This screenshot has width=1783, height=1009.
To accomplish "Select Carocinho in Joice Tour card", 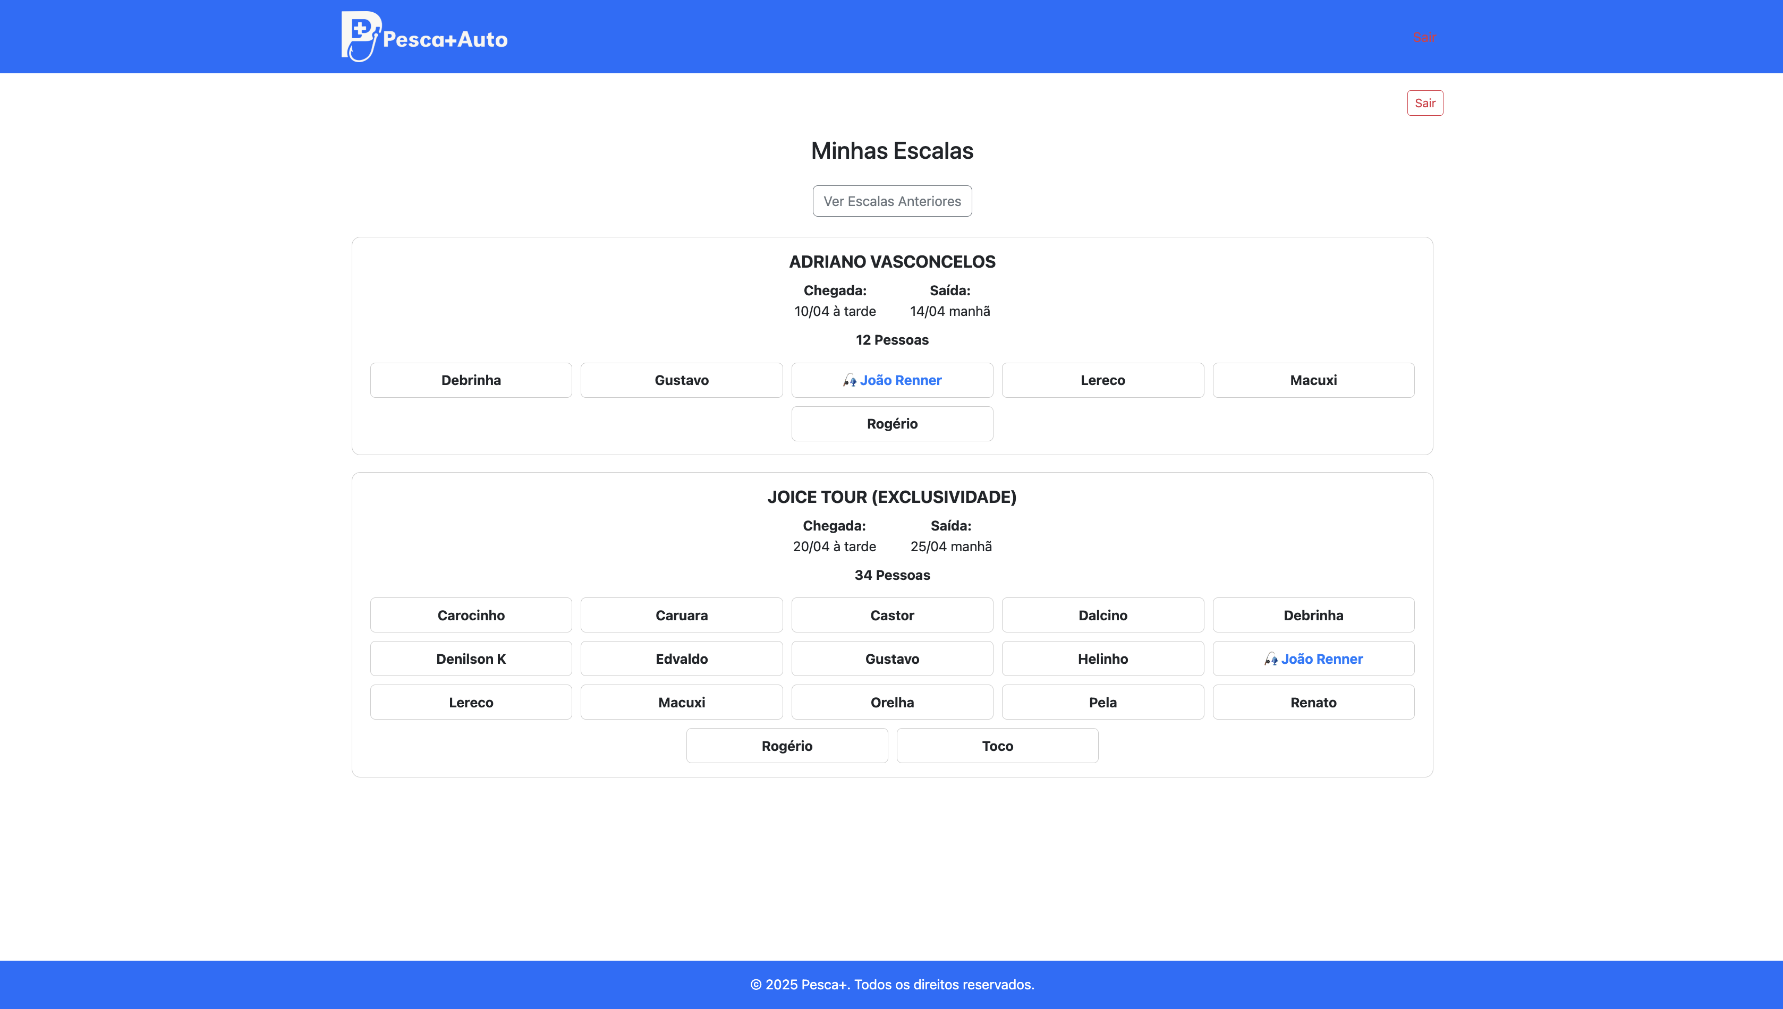I will click(471, 615).
